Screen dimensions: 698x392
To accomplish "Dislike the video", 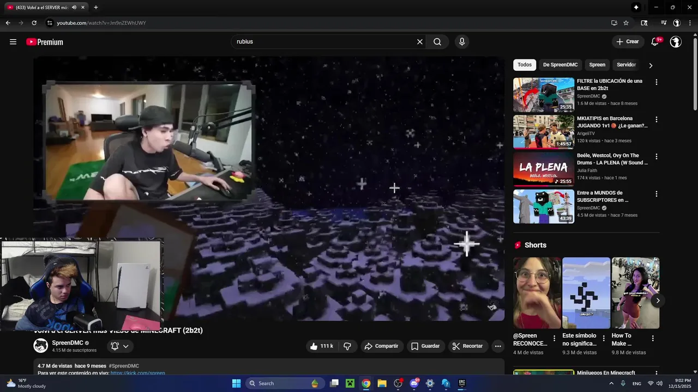I will point(347,346).
